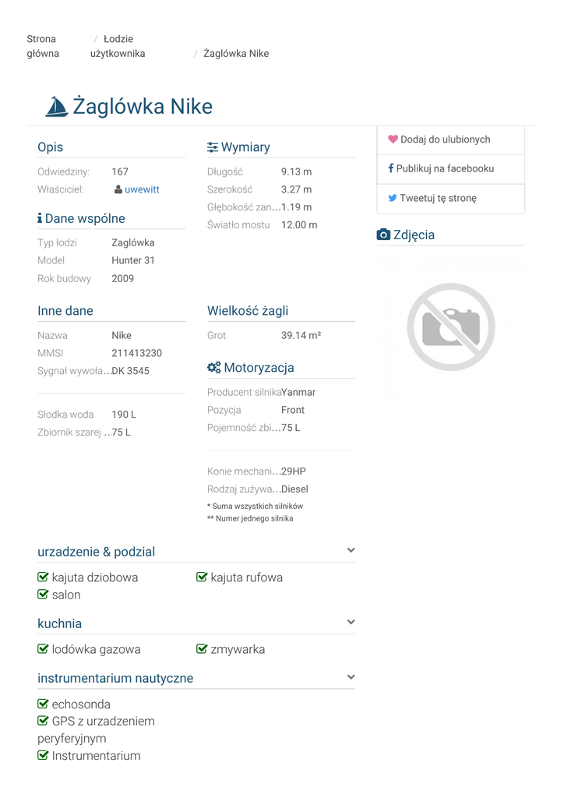Click the gears icon beside Motoryzacja
This screenshot has width=564, height=798.
click(214, 368)
